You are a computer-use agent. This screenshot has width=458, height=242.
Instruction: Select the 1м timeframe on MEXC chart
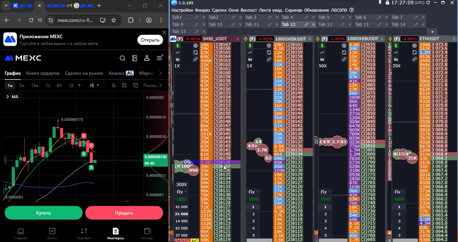[10, 86]
